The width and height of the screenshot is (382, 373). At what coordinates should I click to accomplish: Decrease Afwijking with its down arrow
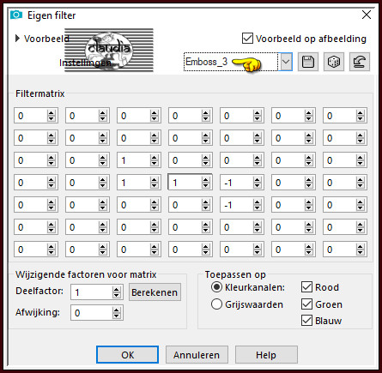pos(116,316)
